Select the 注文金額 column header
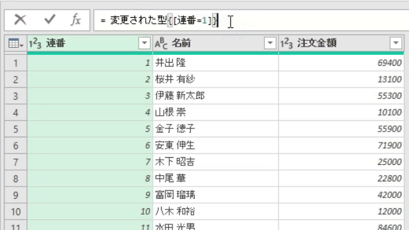The image size is (409, 230). coord(341,43)
